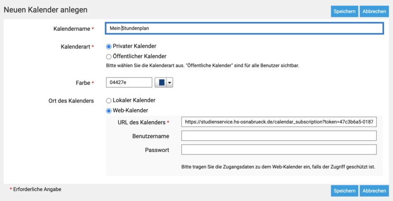Choose the Öffentlicher Kalender option
This screenshot has height=201, width=393.
[109, 56]
